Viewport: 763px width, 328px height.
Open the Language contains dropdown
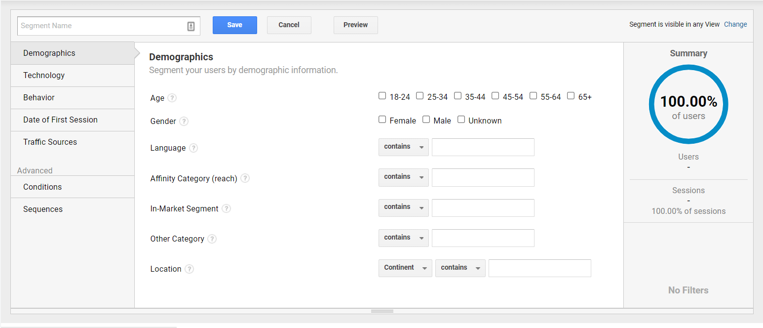(403, 147)
